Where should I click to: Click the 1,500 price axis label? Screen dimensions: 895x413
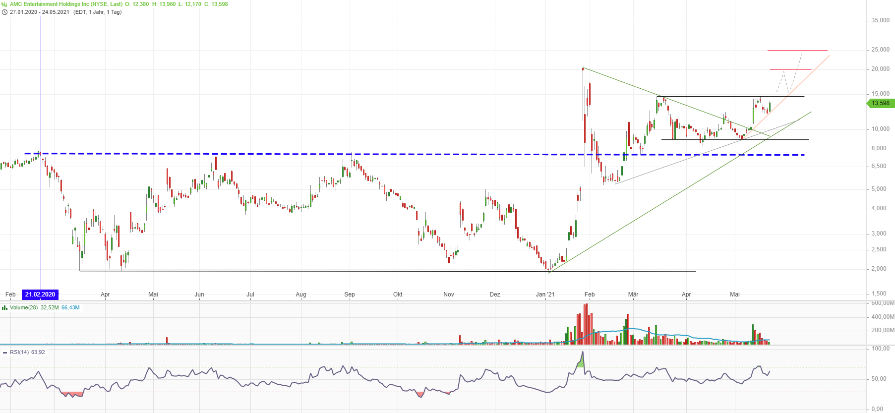click(879, 294)
